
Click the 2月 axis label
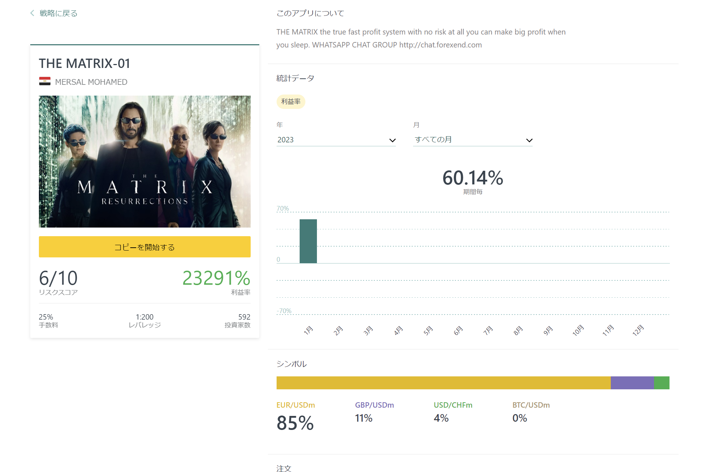pyautogui.click(x=338, y=330)
